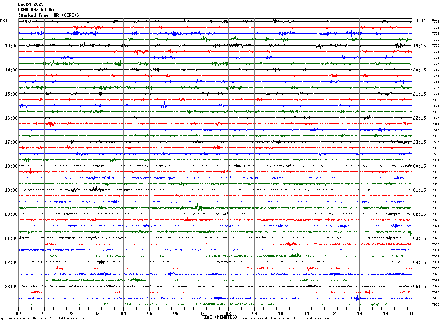Select QC value 7793
The width and height of the screenshot is (441, 323).
click(436, 88)
